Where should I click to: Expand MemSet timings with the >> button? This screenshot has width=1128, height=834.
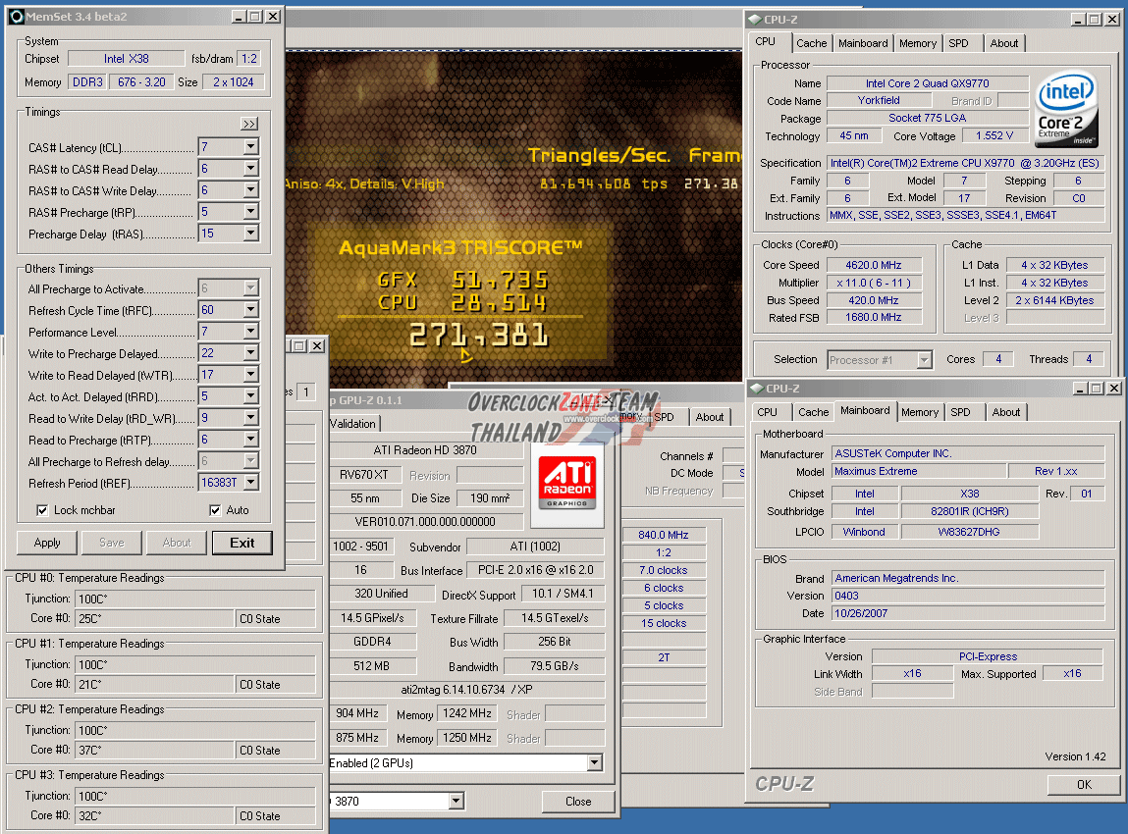[x=249, y=124]
